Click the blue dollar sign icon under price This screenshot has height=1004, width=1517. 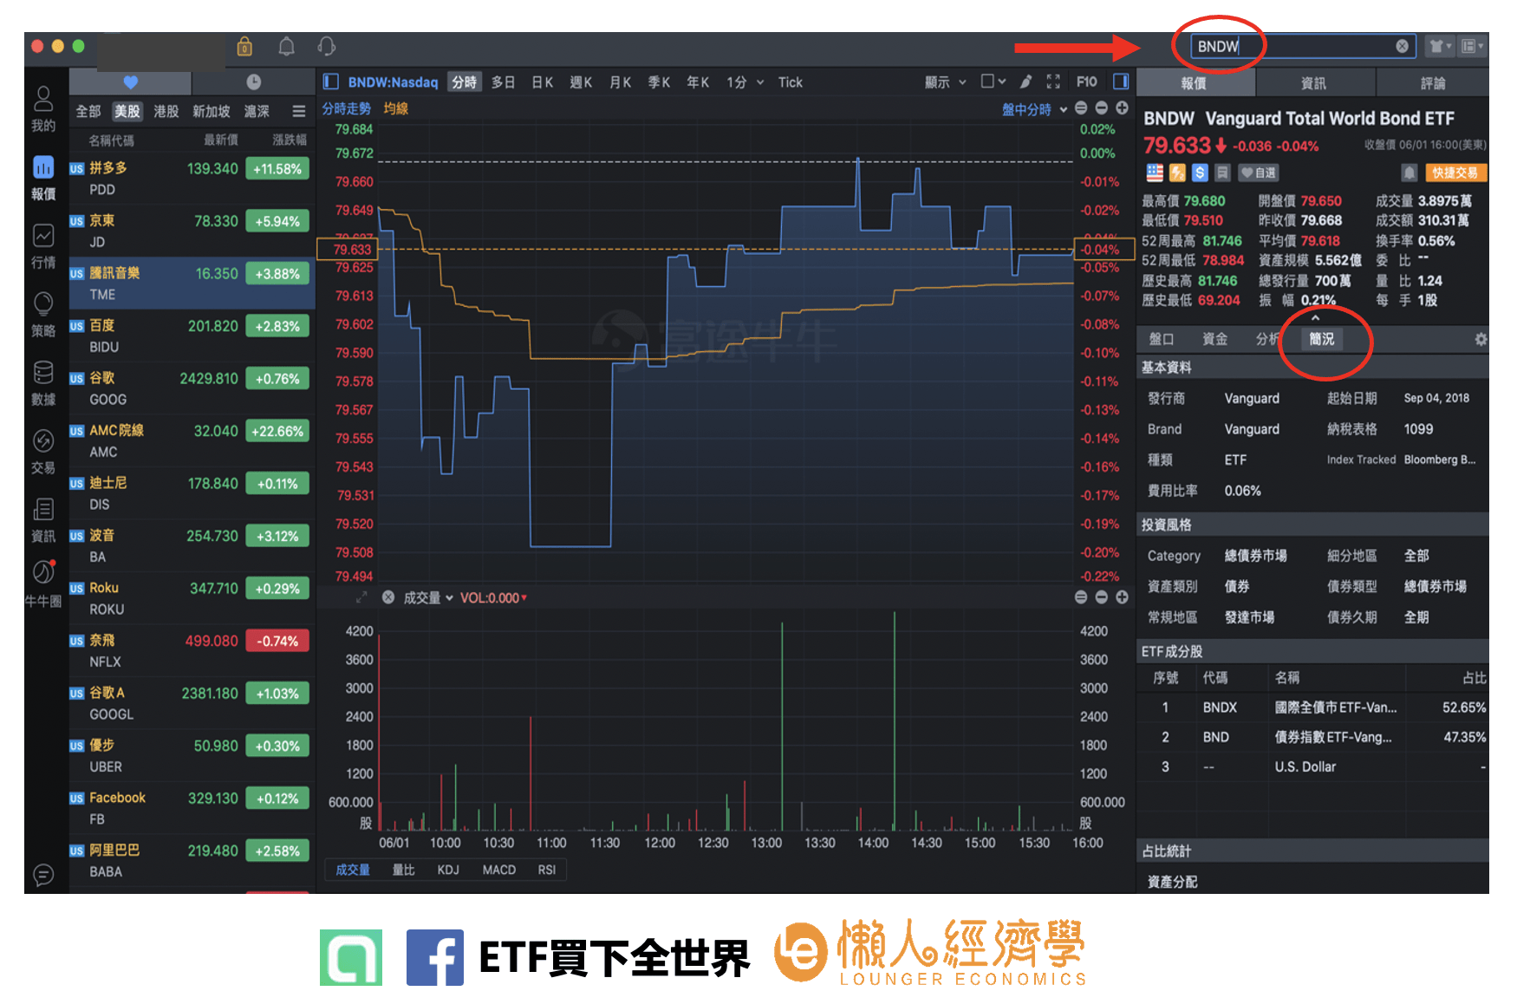[1200, 173]
